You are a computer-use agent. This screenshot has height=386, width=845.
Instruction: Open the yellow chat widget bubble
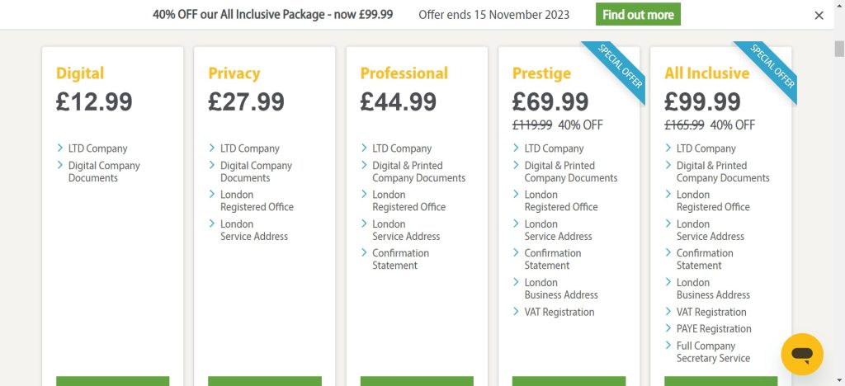pyautogui.click(x=801, y=354)
